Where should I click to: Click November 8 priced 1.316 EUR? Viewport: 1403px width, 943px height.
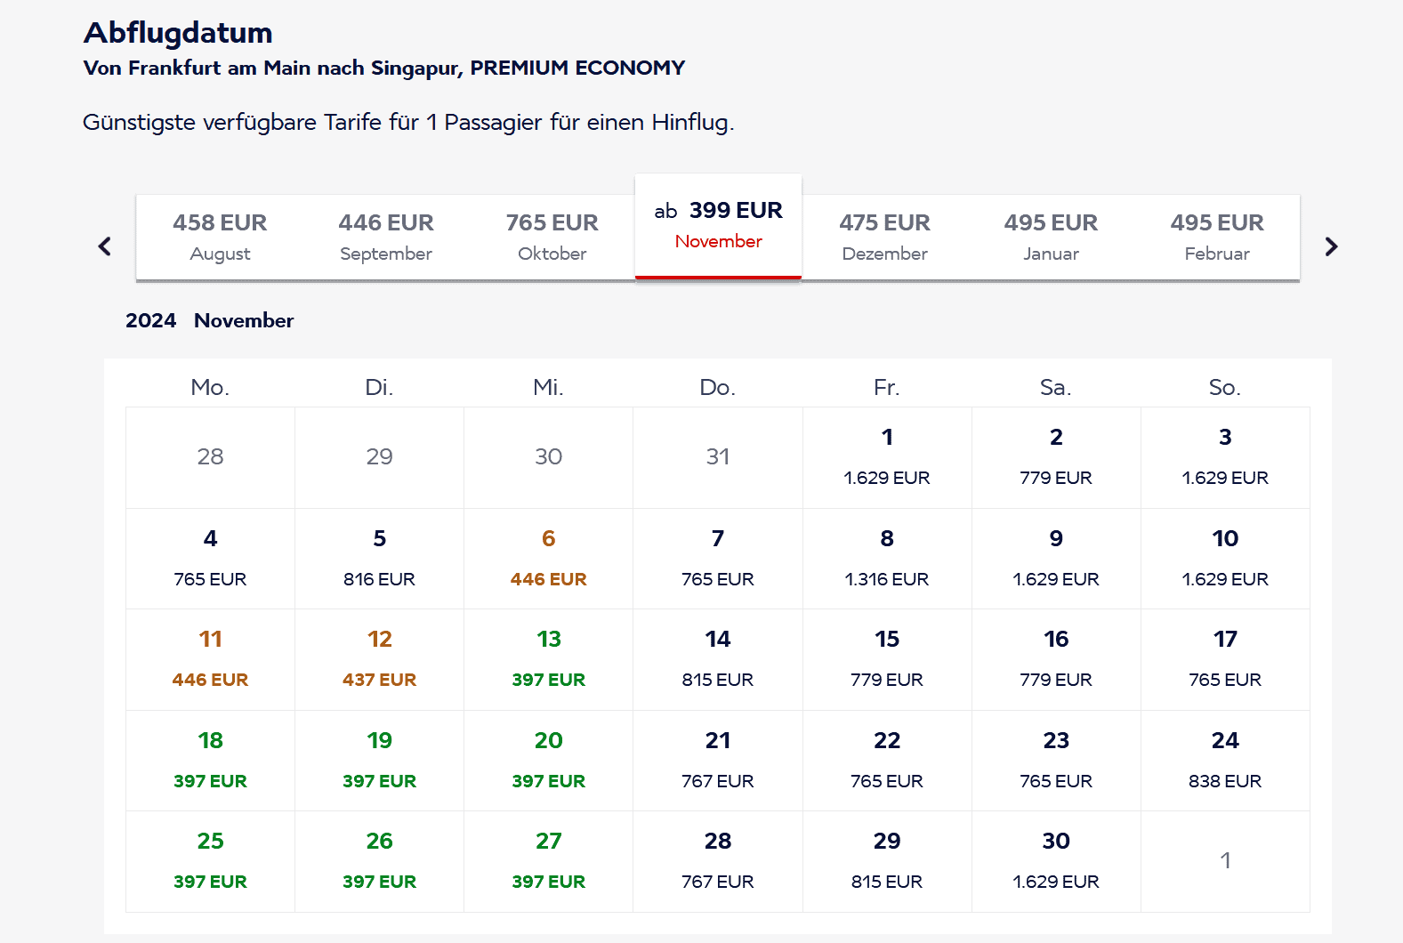point(887,559)
